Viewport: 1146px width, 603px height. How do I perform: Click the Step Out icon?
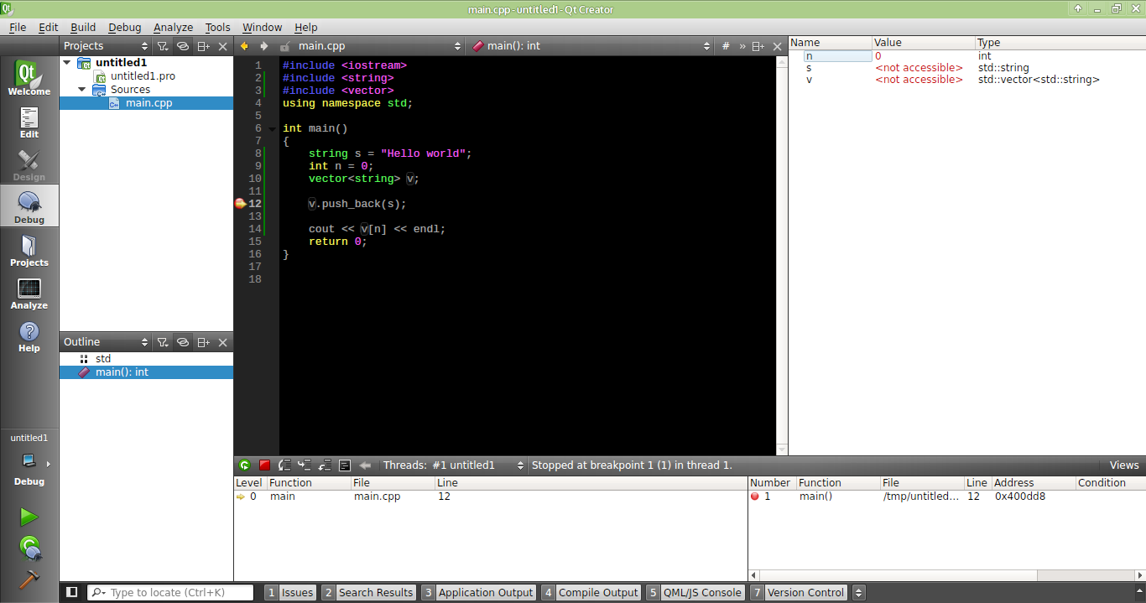tap(324, 465)
